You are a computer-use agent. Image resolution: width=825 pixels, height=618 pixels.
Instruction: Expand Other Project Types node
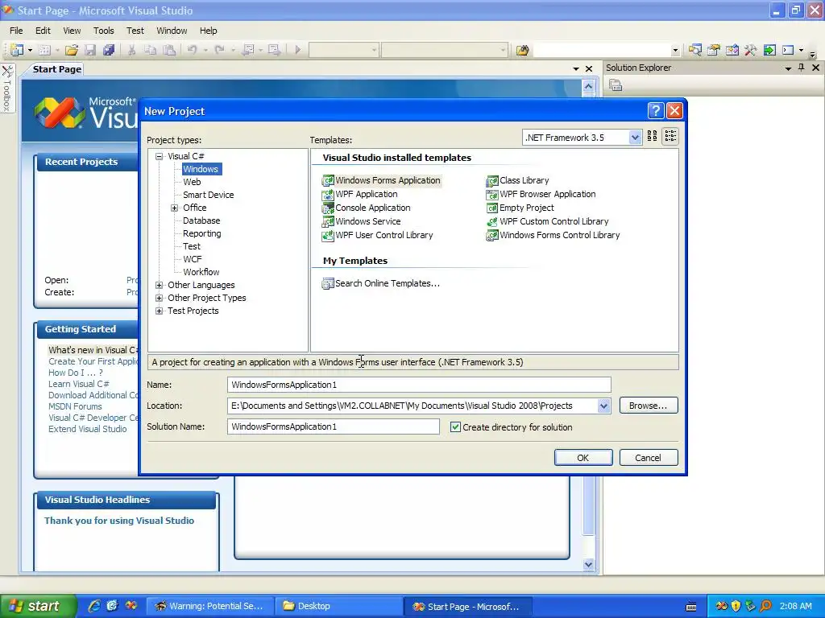[159, 298]
